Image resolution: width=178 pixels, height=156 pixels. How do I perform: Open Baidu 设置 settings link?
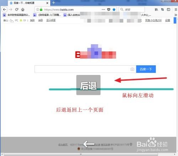pyautogui.click(x=168, y=20)
